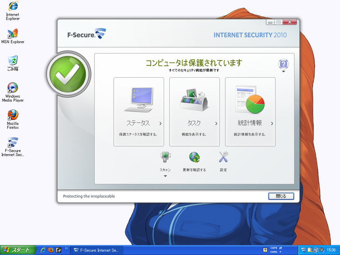
Task: Click the F-Secure logo in header
Action: coord(87,34)
